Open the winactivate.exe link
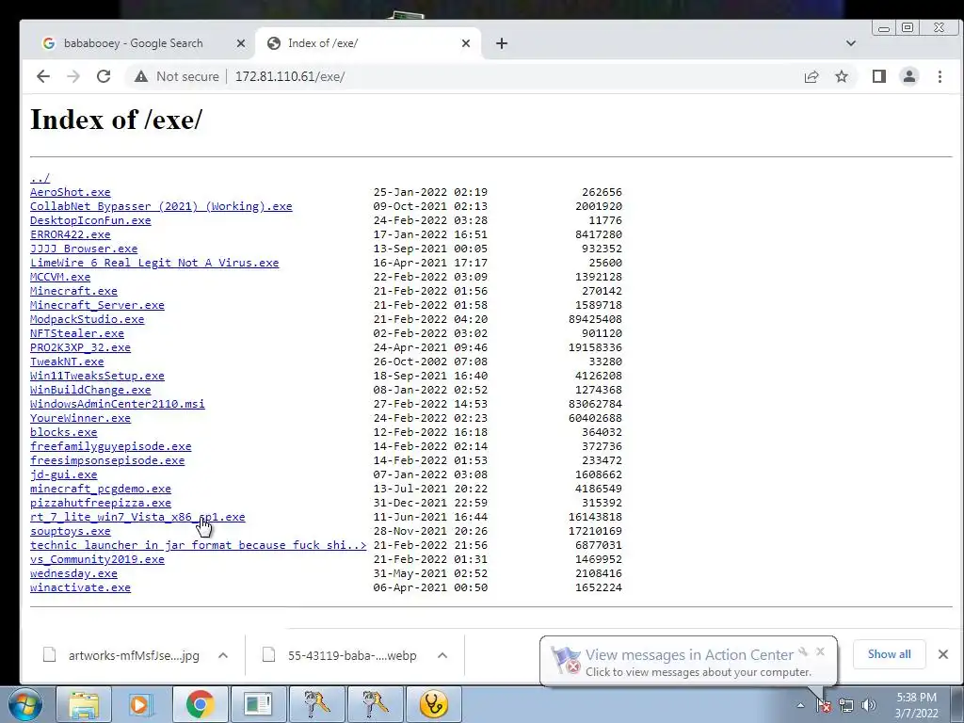The width and height of the screenshot is (964, 723). [81, 588]
